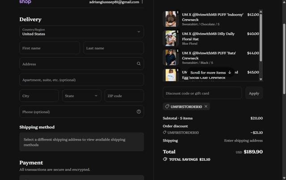Click the item list scroll-down arrow
This screenshot has height=180, width=286.
pos(261,80)
